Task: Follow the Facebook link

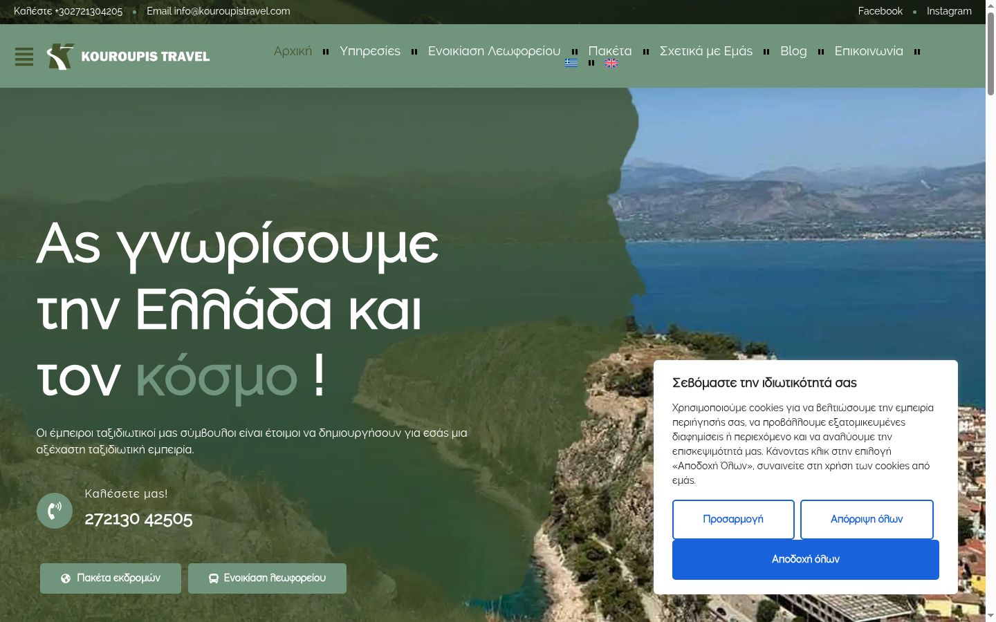Action: click(880, 11)
